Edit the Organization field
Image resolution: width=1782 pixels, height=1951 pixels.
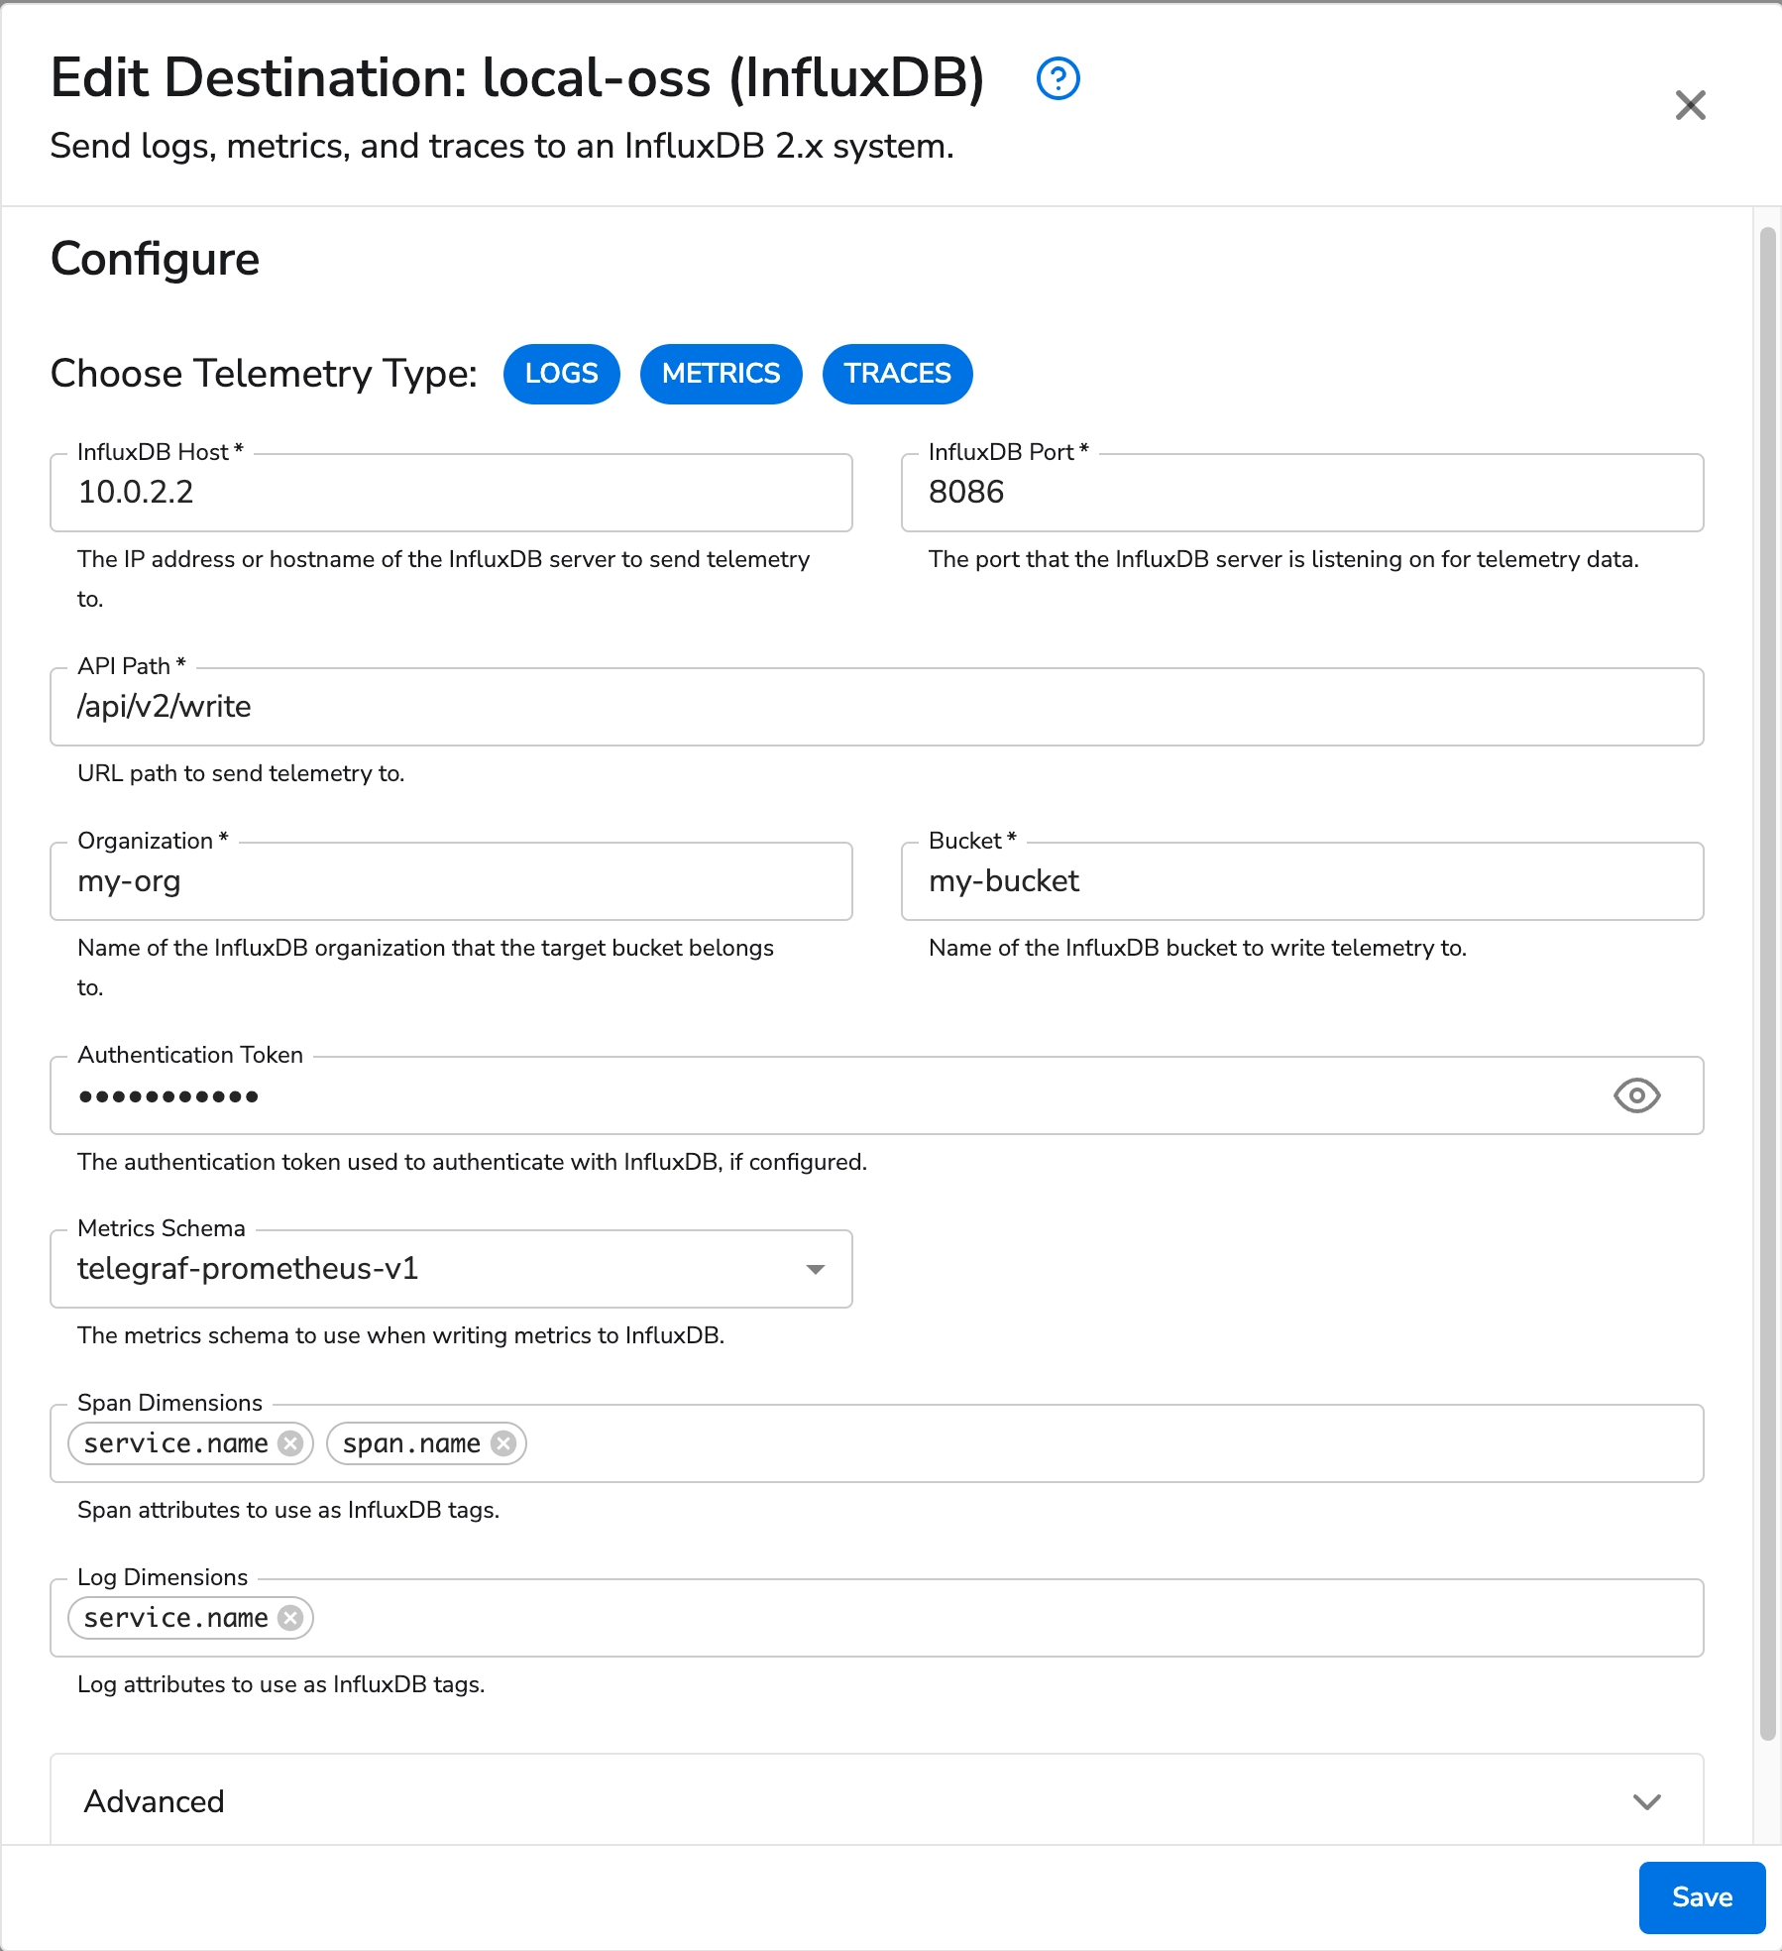pyautogui.click(x=449, y=880)
